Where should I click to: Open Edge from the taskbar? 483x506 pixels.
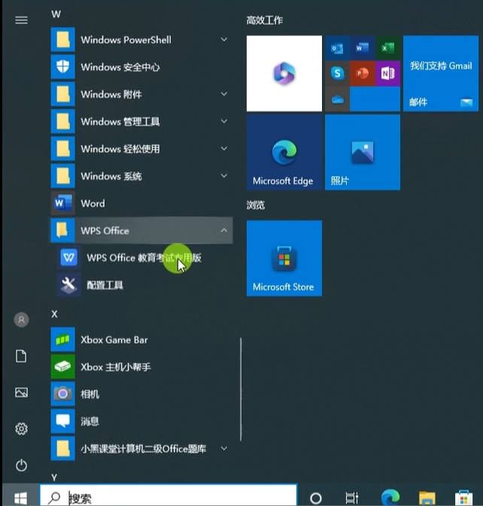[390, 497]
